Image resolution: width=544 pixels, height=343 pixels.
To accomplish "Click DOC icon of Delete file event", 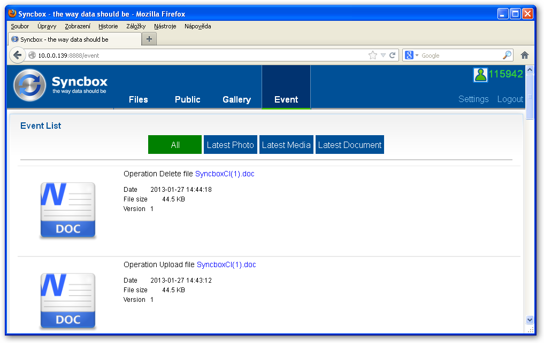I will pos(67,210).
